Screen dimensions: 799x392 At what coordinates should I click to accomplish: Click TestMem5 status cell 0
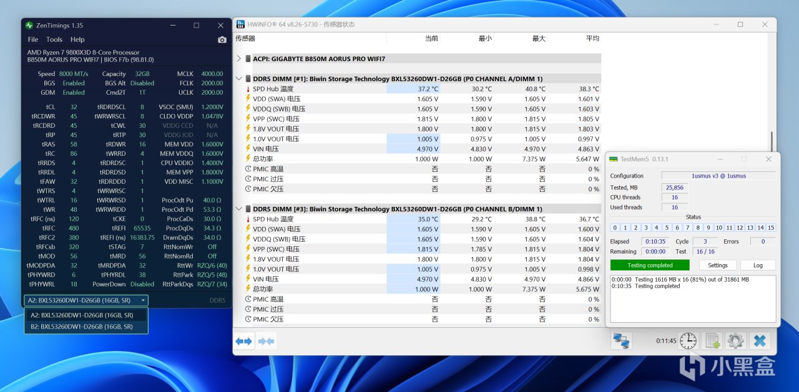615,228
